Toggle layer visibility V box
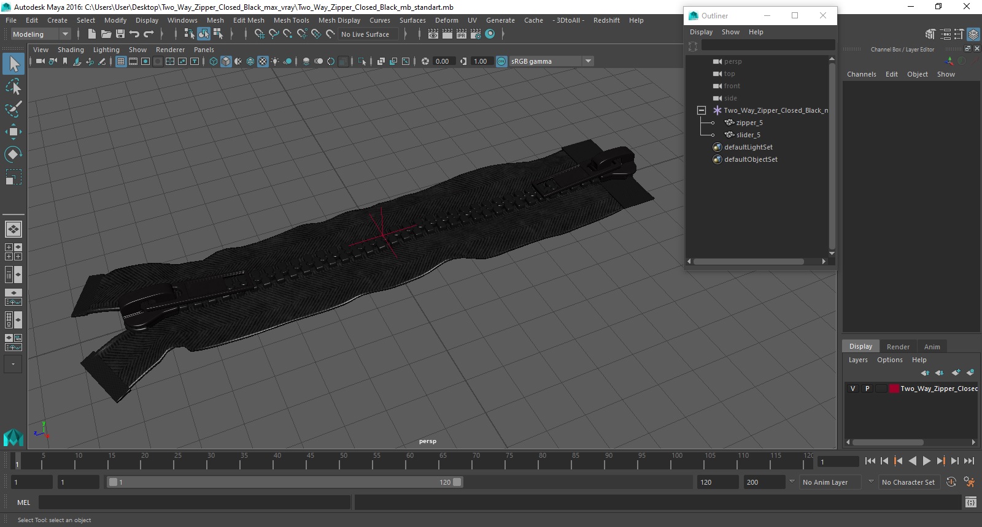The height and width of the screenshot is (527, 982). coord(852,389)
